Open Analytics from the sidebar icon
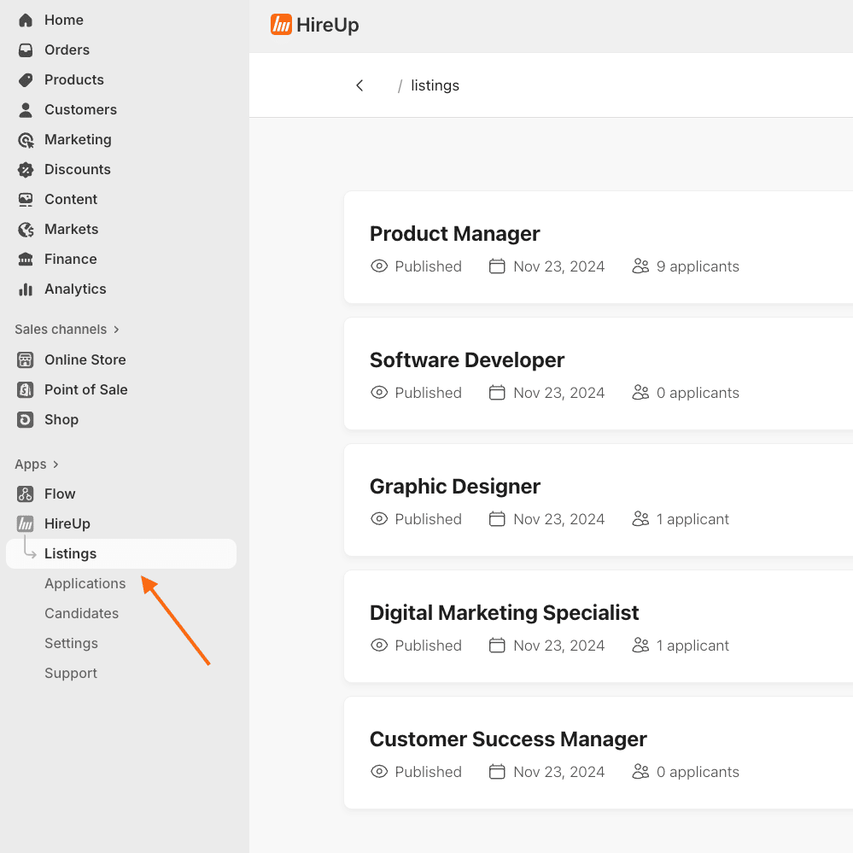Viewport: 853px width, 853px height. coord(25,289)
